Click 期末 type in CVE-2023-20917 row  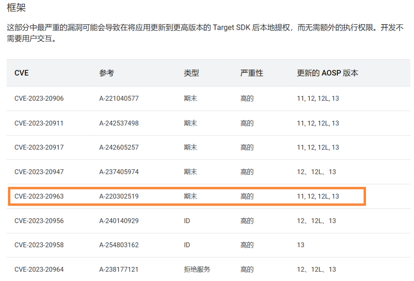pyautogui.click(x=191, y=147)
